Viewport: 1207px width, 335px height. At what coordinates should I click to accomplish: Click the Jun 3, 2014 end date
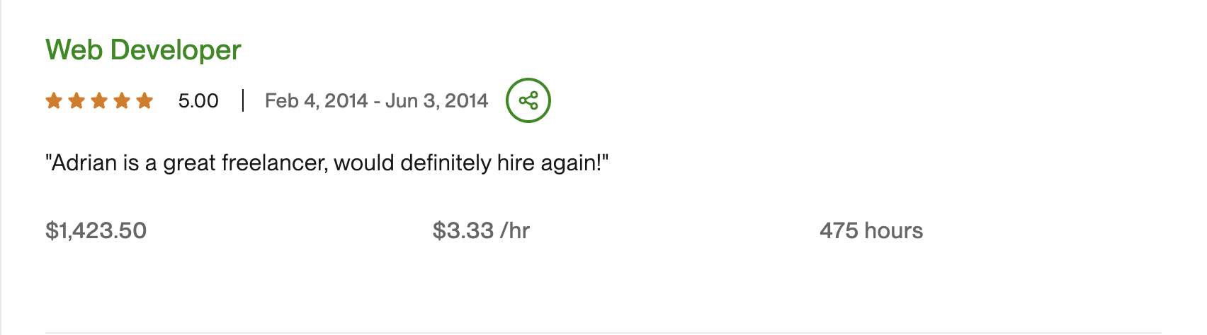click(x=436, y=101)
